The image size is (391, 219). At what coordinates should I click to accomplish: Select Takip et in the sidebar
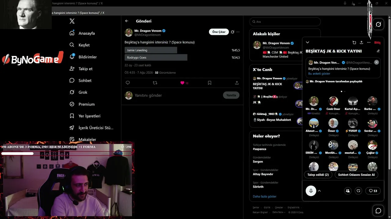point(81,69)
